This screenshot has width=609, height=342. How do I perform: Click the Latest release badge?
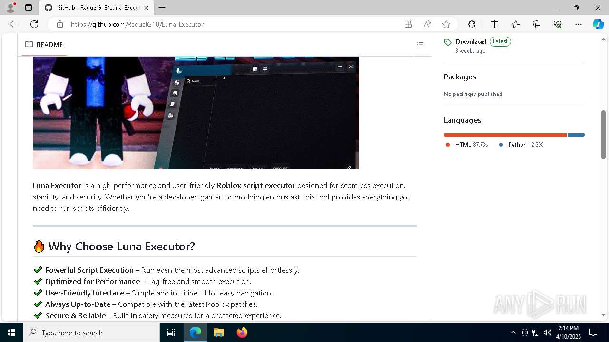500,41
